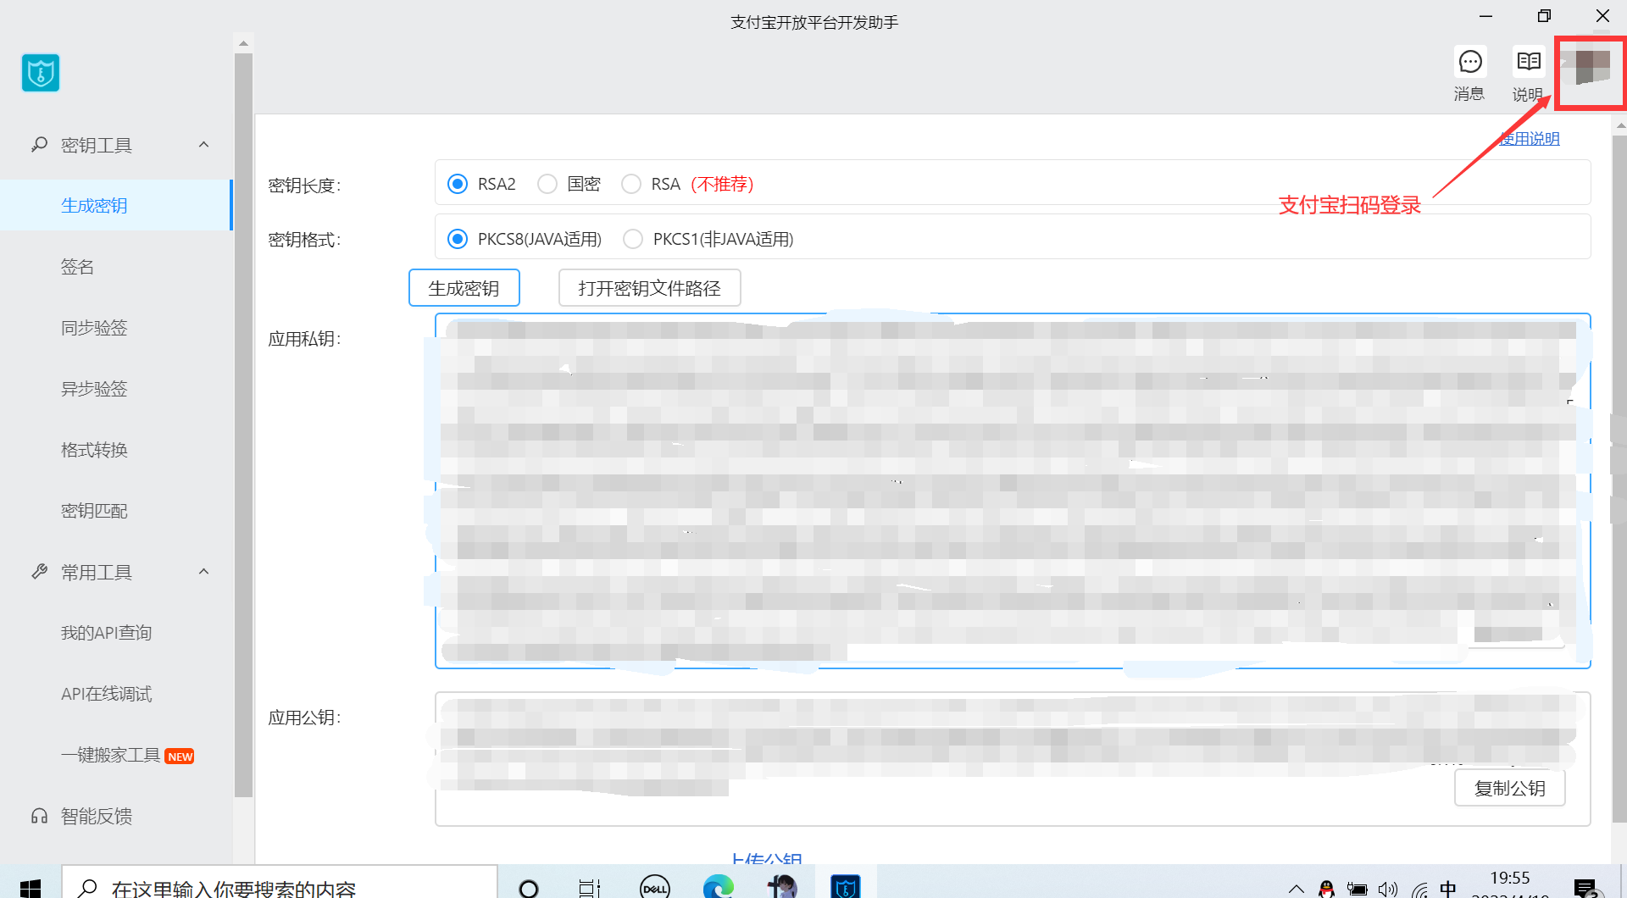Open Cortana circle icon on taskbar
The height and width of the screenshot is (898, 1627).
(x=529, y=887)
